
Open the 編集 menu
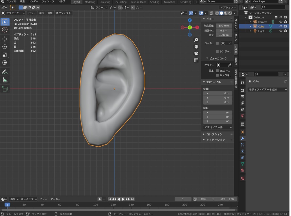(22, 1)
